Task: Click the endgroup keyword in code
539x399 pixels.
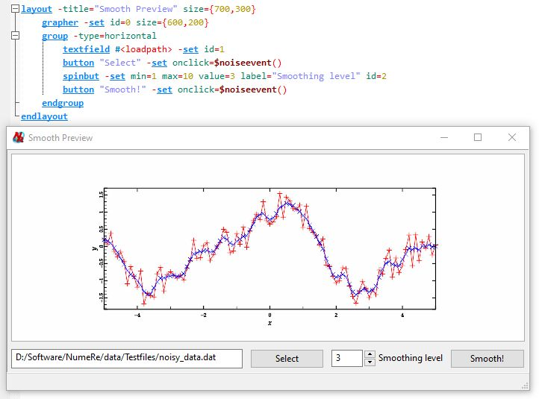Action: coord(63,103)
